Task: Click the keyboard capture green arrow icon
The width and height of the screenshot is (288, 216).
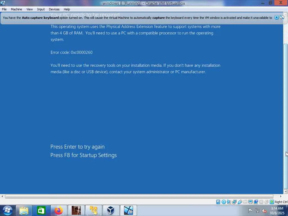Action: 272,202
